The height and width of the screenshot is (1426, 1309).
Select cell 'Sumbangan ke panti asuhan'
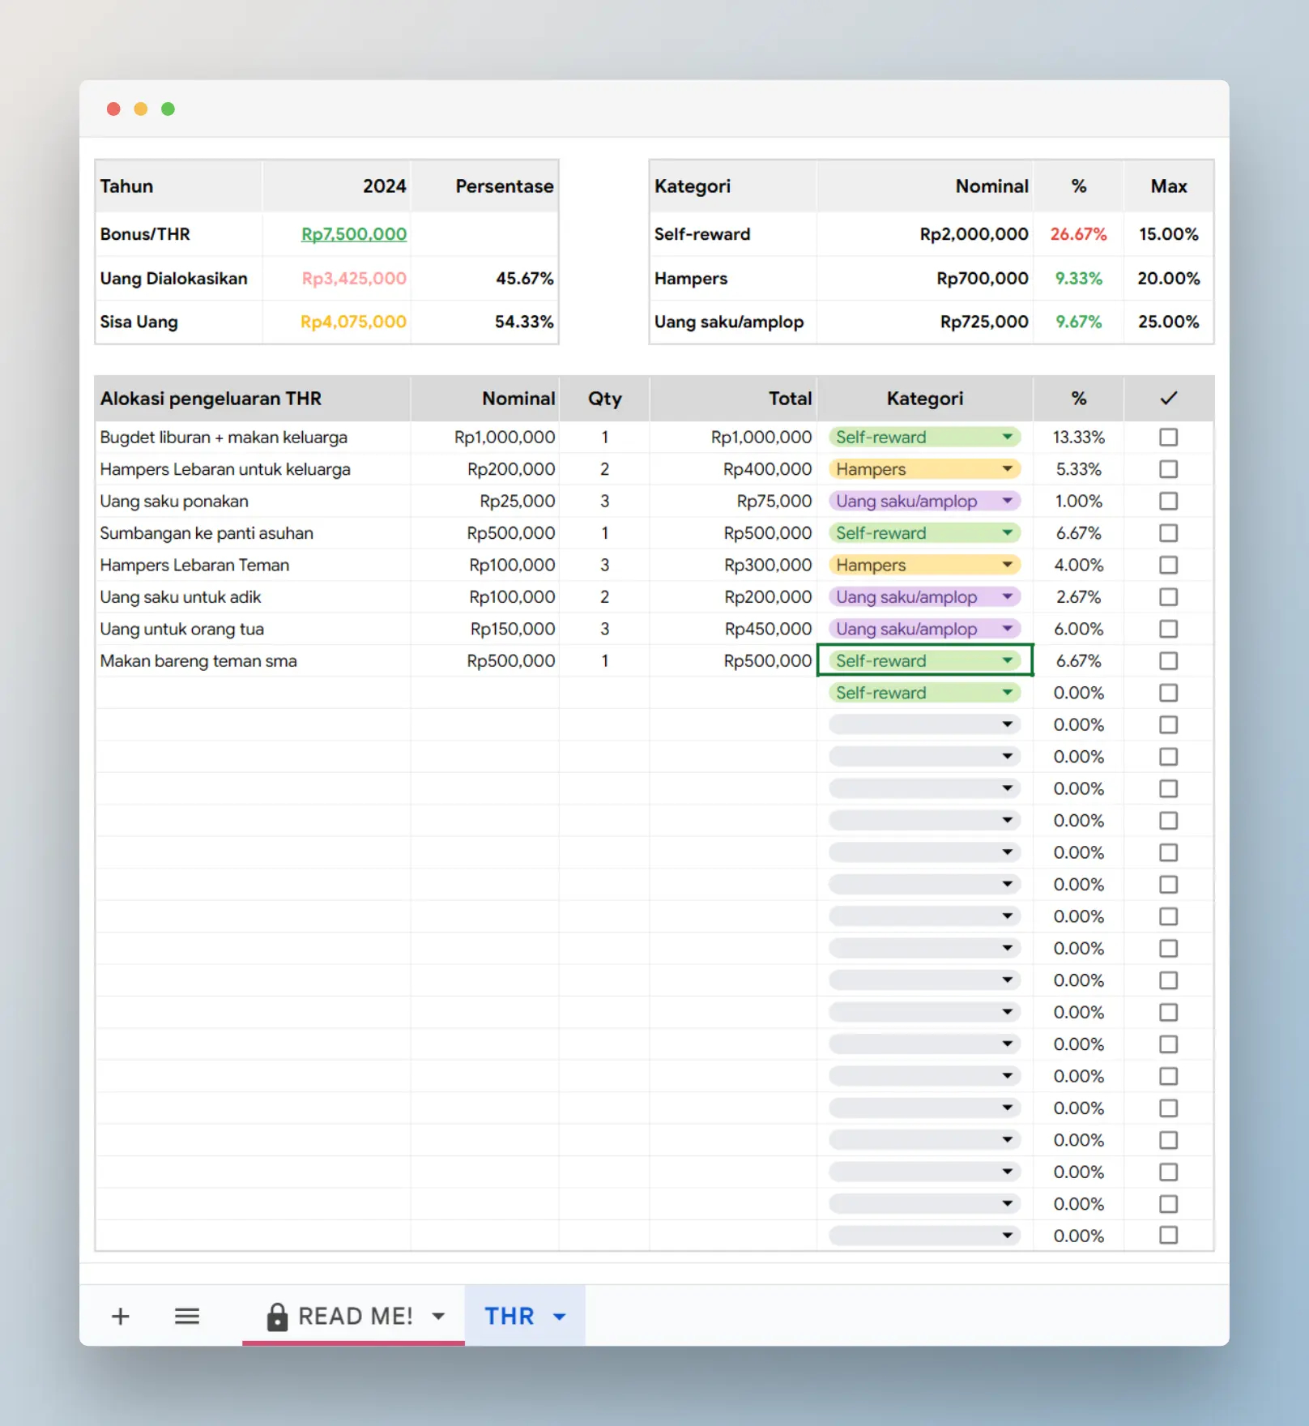tap(252, 533)
